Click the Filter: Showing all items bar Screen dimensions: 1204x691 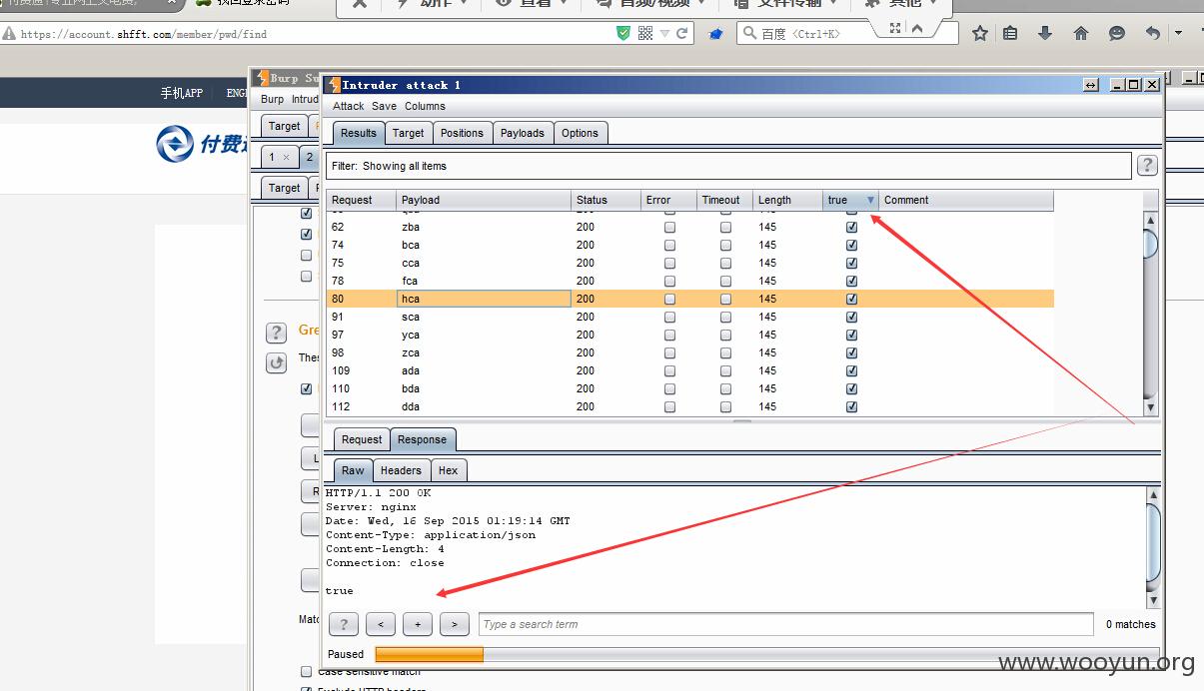tap(728, 166)
